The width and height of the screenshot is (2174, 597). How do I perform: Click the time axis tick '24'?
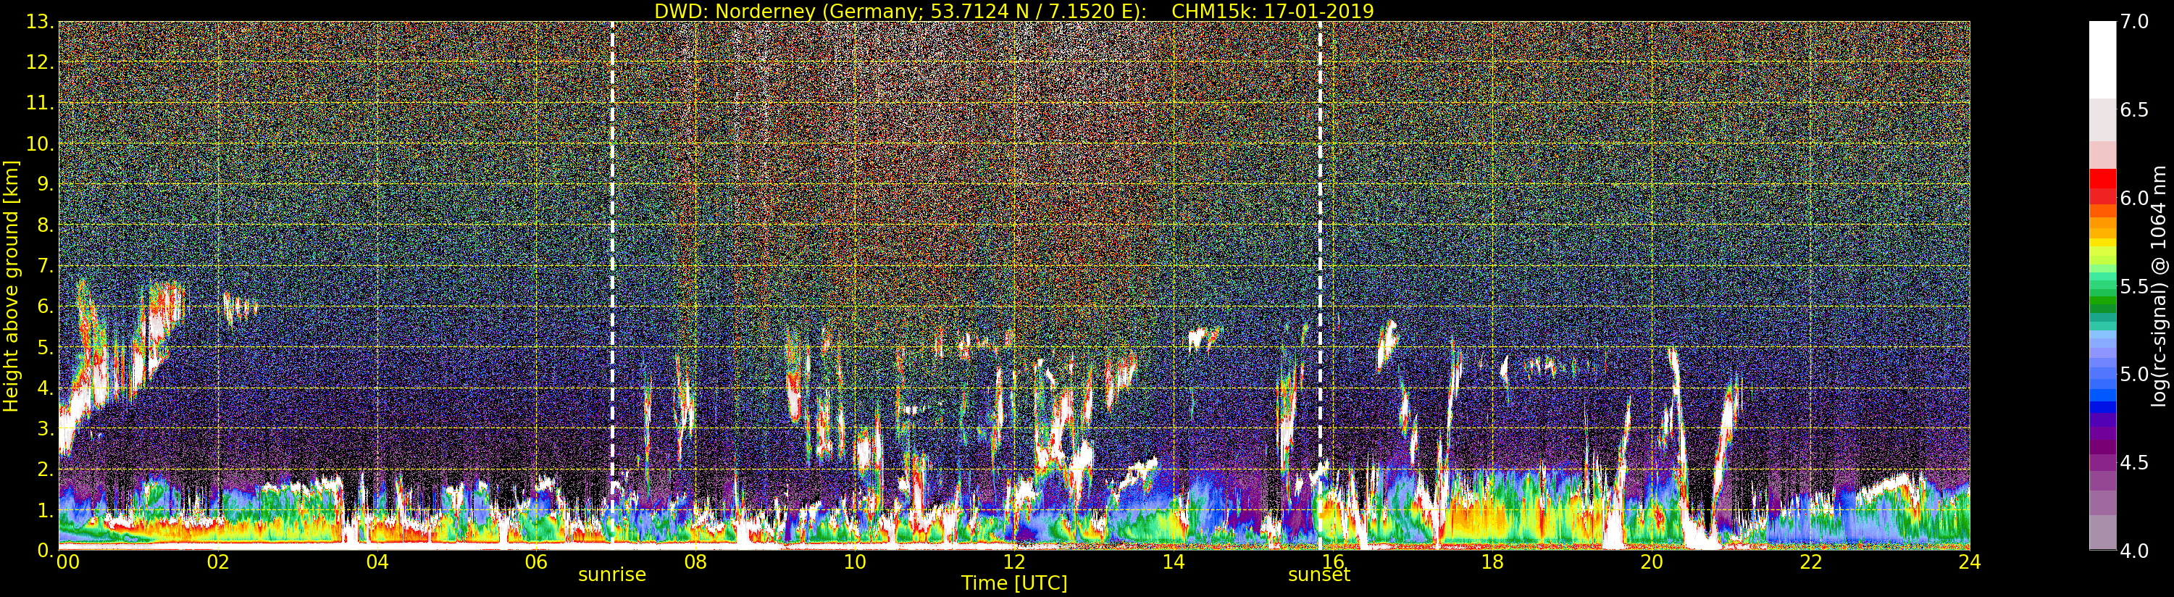click(x=1970, y=561)
